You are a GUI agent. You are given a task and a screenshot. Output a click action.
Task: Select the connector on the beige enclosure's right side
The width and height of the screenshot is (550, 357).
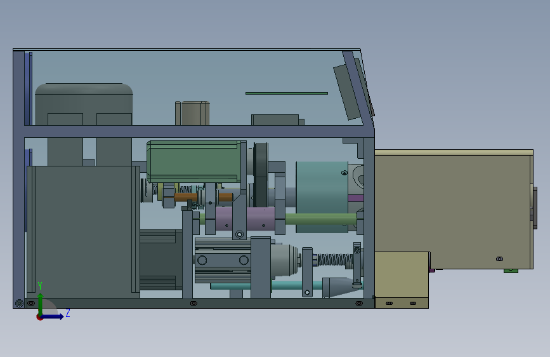pyautogui.click(x=535, y=208)
